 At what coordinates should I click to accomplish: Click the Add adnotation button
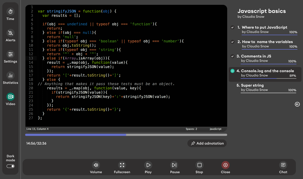207,143
